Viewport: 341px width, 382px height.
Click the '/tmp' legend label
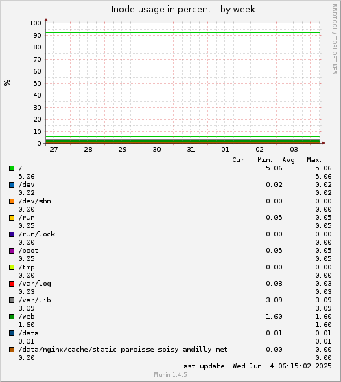tap(27, 267)
